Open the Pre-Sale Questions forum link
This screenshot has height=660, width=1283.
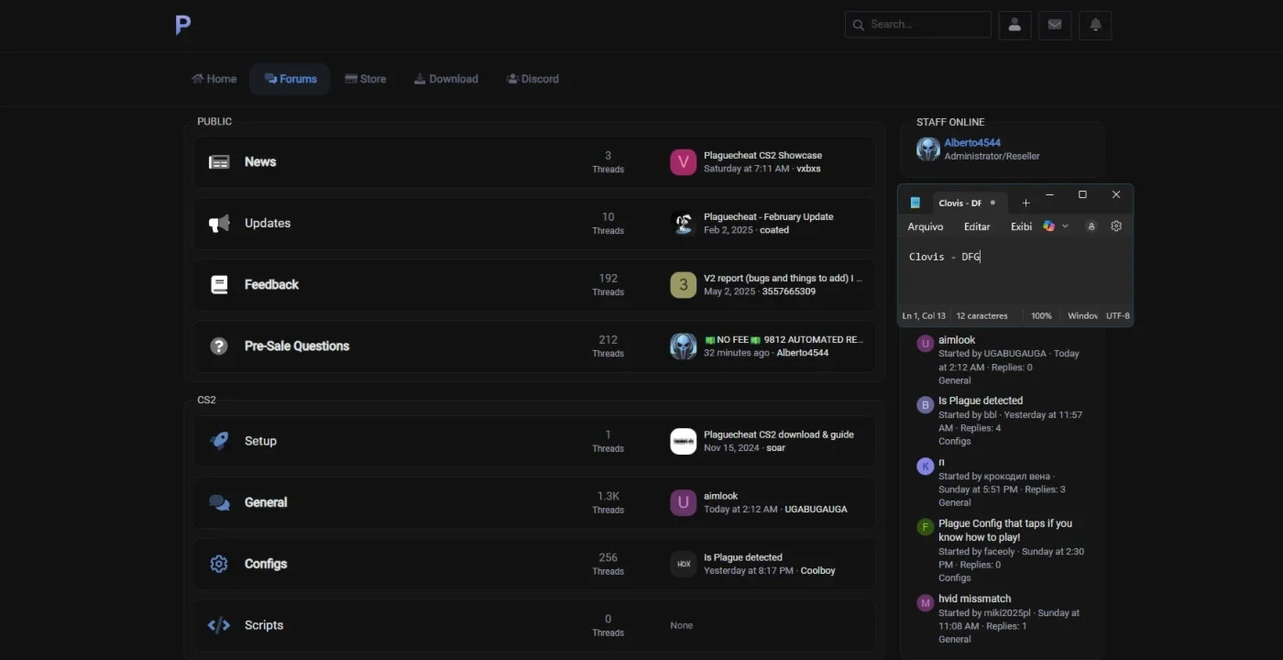click(297, 346)
